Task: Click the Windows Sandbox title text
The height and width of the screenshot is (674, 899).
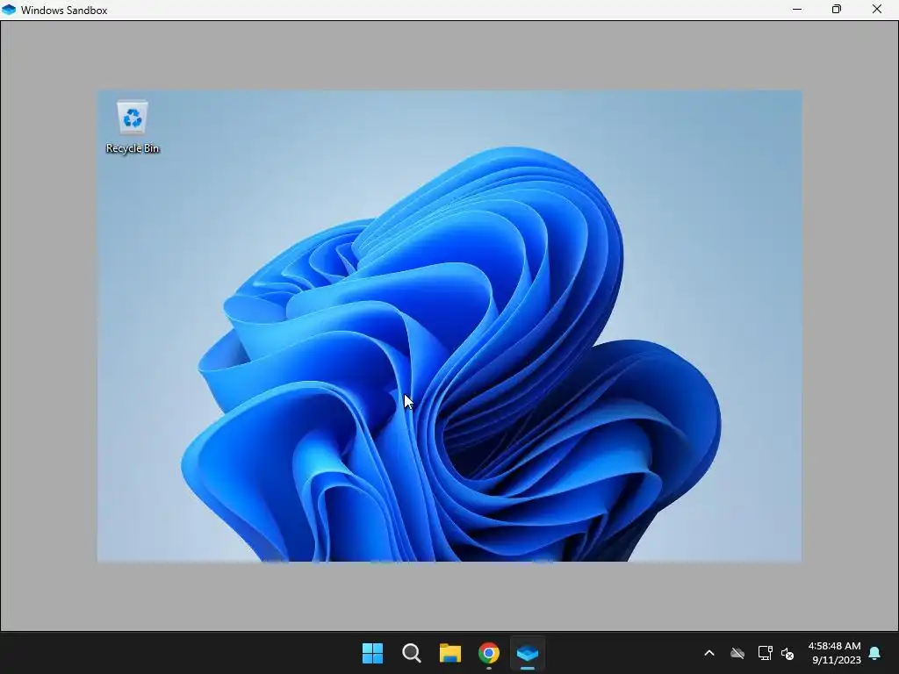Action: point(64,11)
